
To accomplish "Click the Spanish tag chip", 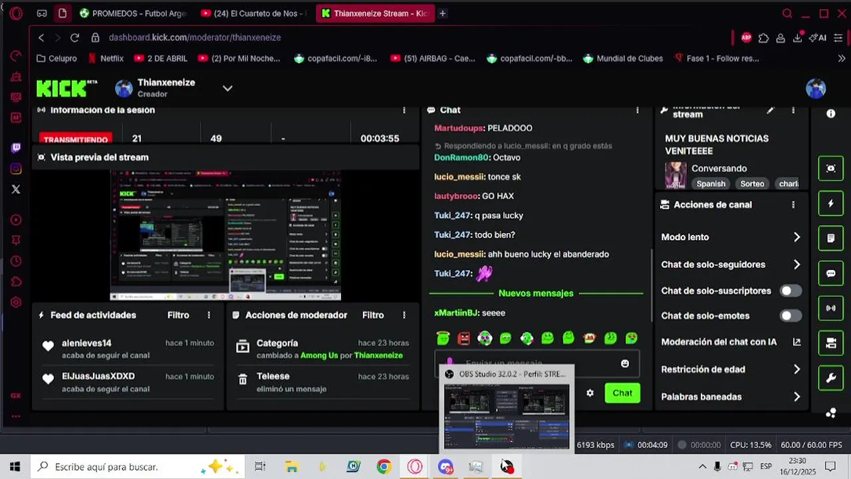I will pyautogui.click(x=711, y=184).
